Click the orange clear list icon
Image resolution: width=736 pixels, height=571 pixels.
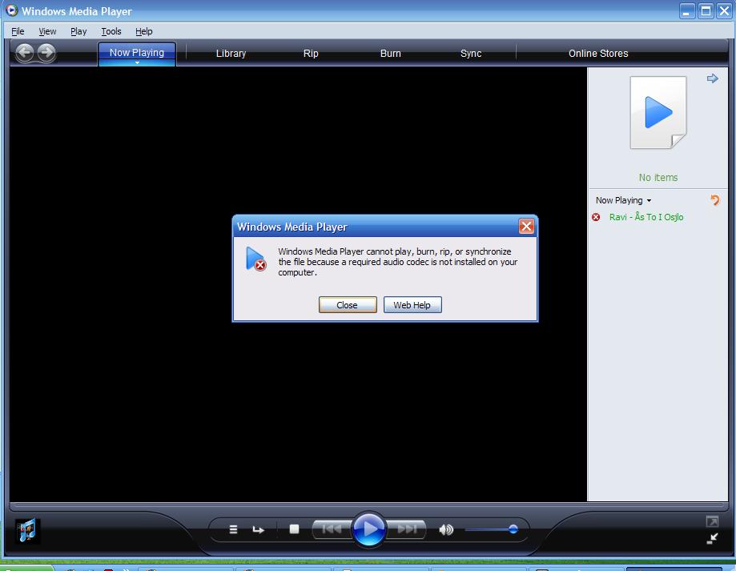pos(714,200)
